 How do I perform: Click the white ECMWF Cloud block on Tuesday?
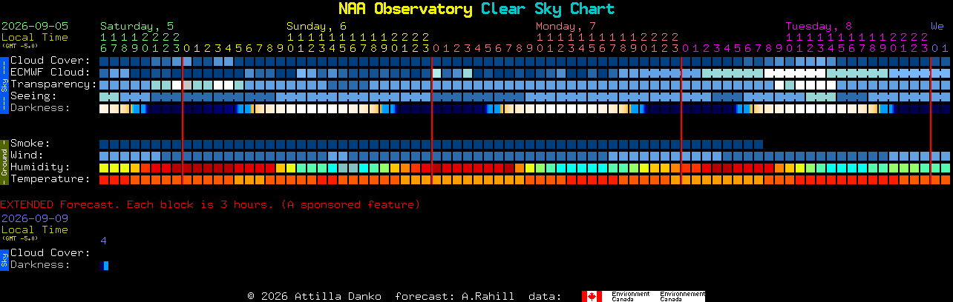click(795, 73)
